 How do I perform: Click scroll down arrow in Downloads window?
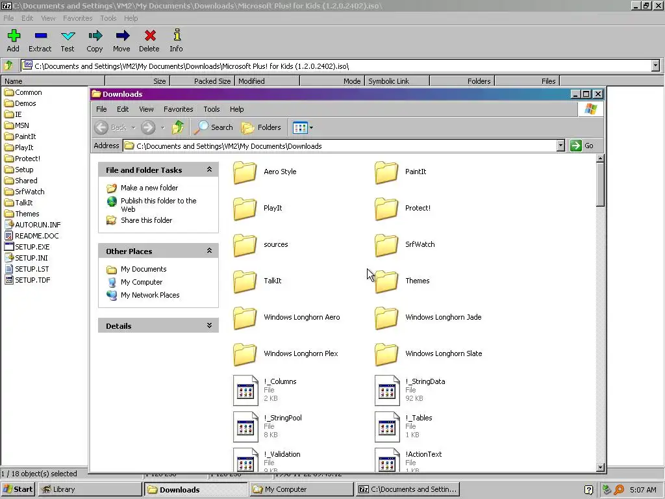click(600, 467)
